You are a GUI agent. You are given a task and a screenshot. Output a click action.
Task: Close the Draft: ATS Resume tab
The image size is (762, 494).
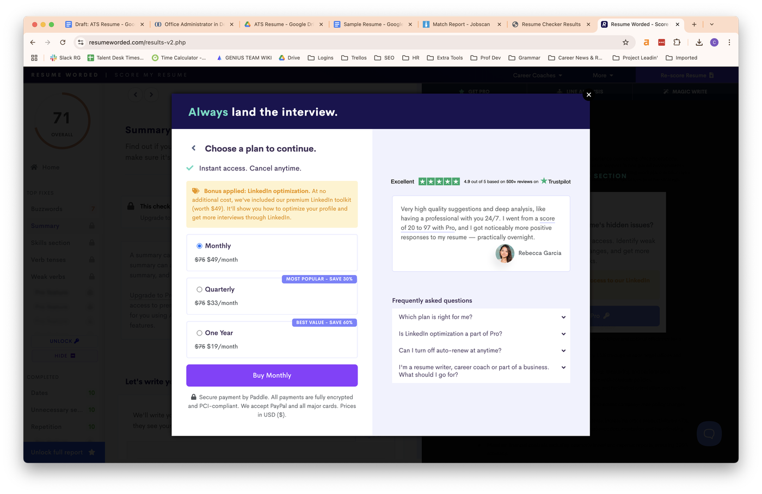click(x=142, y=25)
